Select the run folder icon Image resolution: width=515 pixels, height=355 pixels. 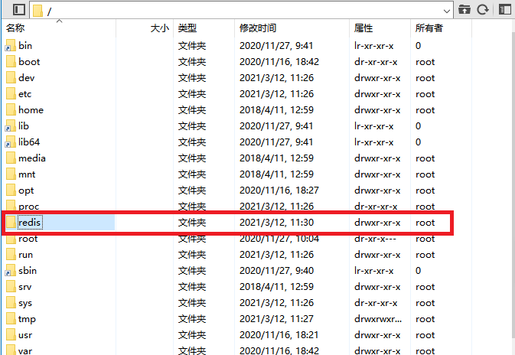11,255
